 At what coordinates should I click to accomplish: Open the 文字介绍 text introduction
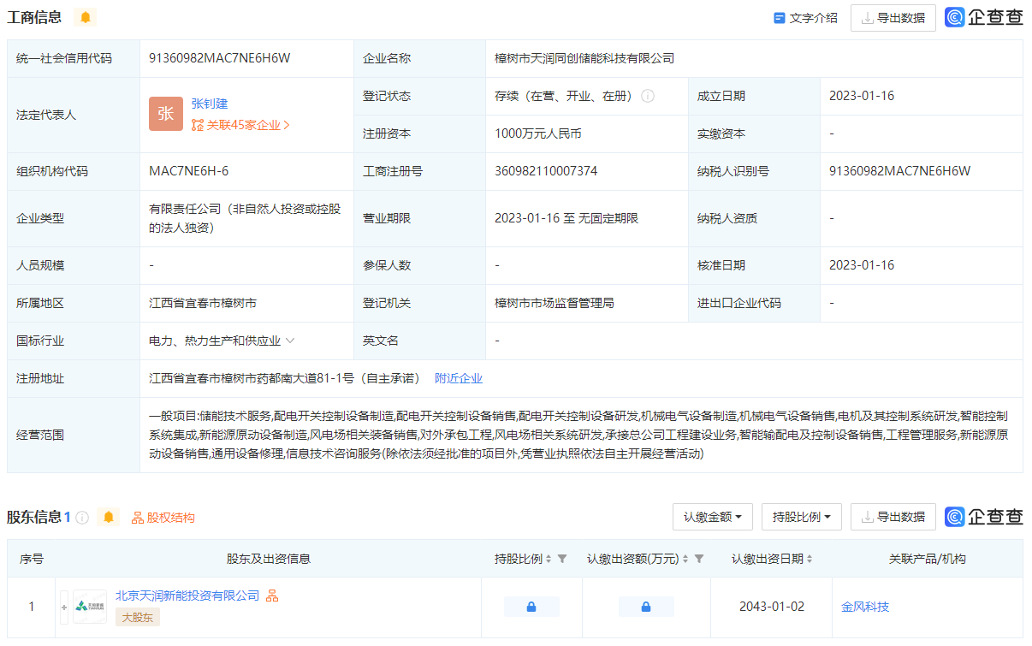click(805, 18)
